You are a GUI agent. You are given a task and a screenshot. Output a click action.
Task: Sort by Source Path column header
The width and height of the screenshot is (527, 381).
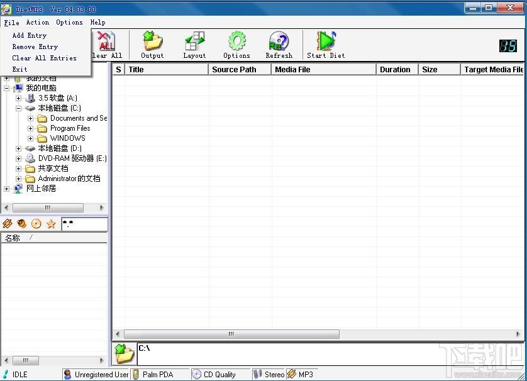240,70
